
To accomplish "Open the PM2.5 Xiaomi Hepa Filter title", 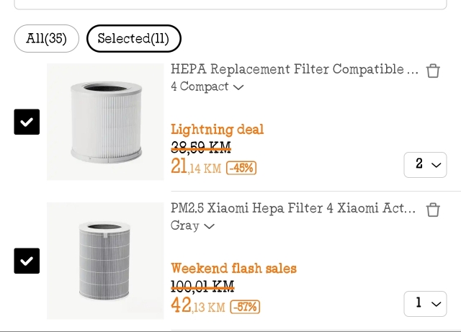I will (292, 209).
